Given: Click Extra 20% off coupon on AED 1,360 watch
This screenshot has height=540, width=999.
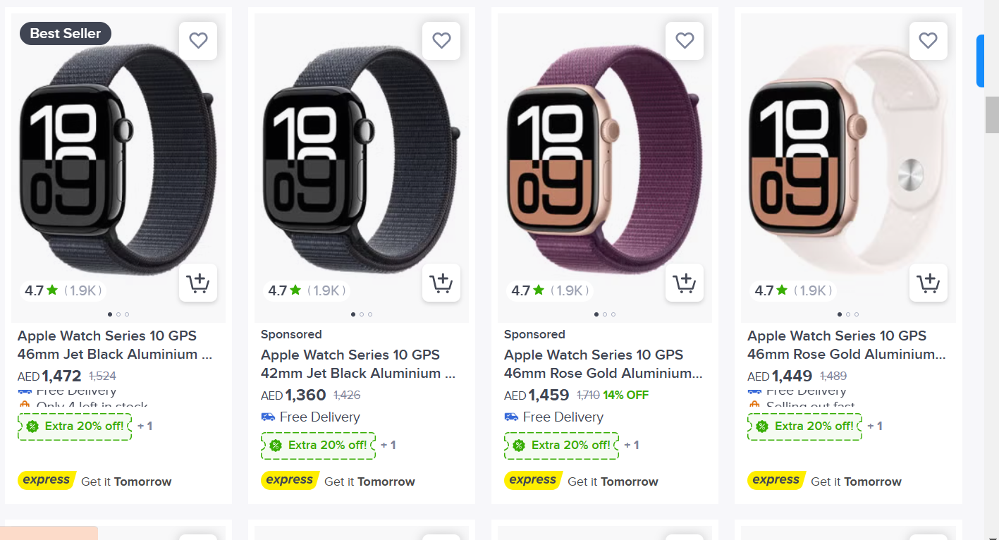Looking at the screenshot, I should point(318,446).
